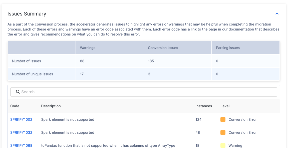289x148 pixels.
Task: Open the SPRKPY1002 error code link
Action: [21, 119]
